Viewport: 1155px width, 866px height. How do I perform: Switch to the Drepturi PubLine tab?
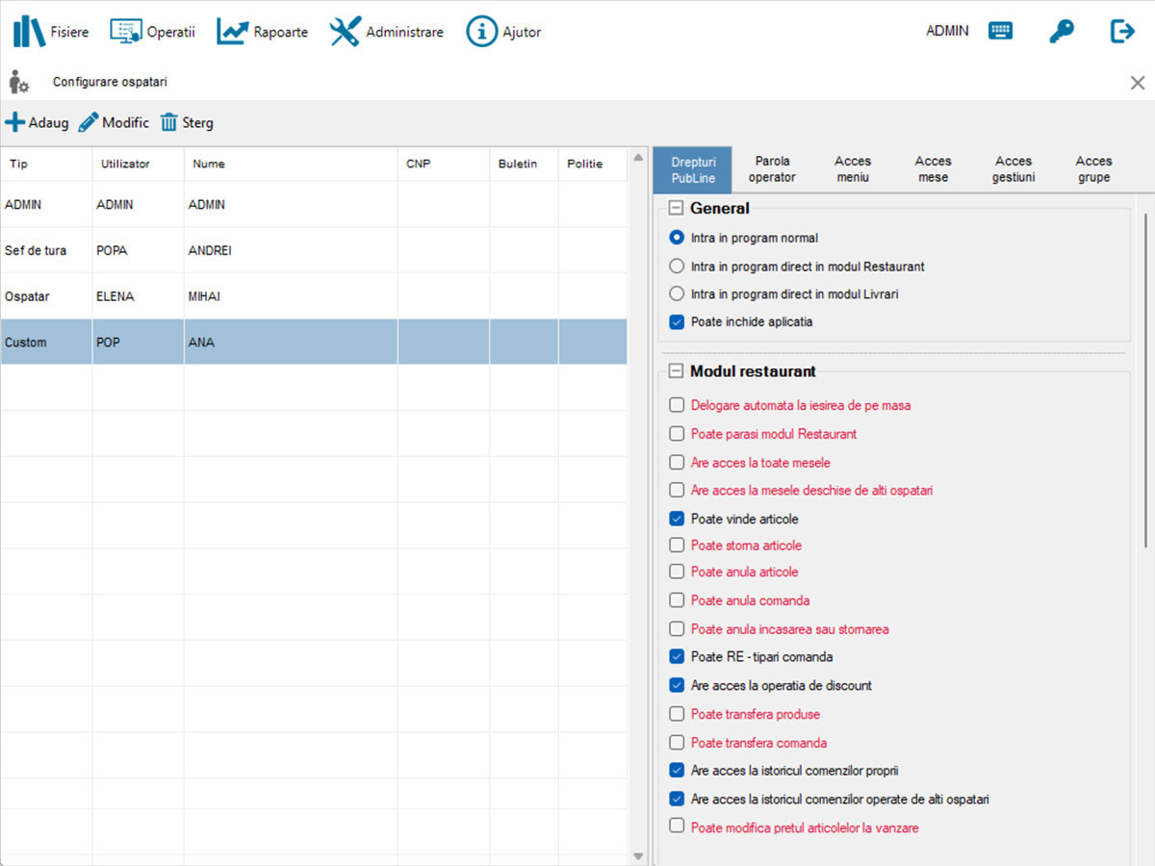click(693, 169)
